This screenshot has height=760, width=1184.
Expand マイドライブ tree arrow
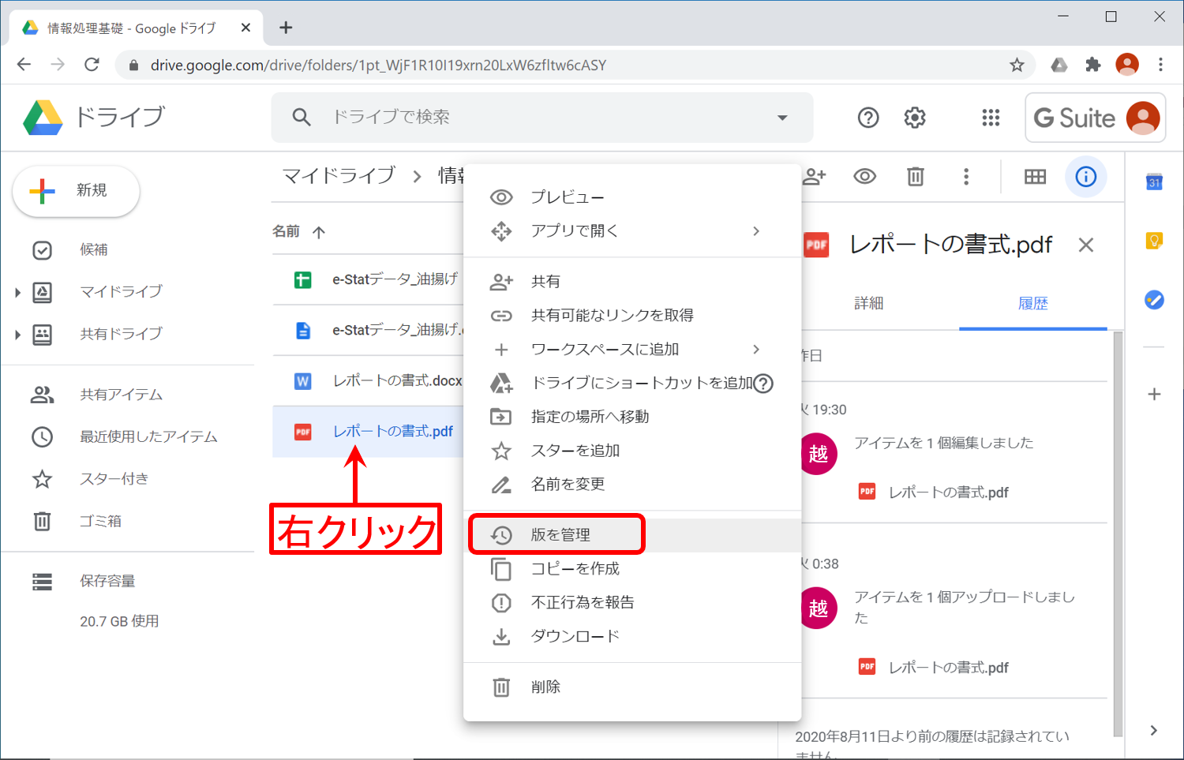pyautogui.click(x=17, y=292)
